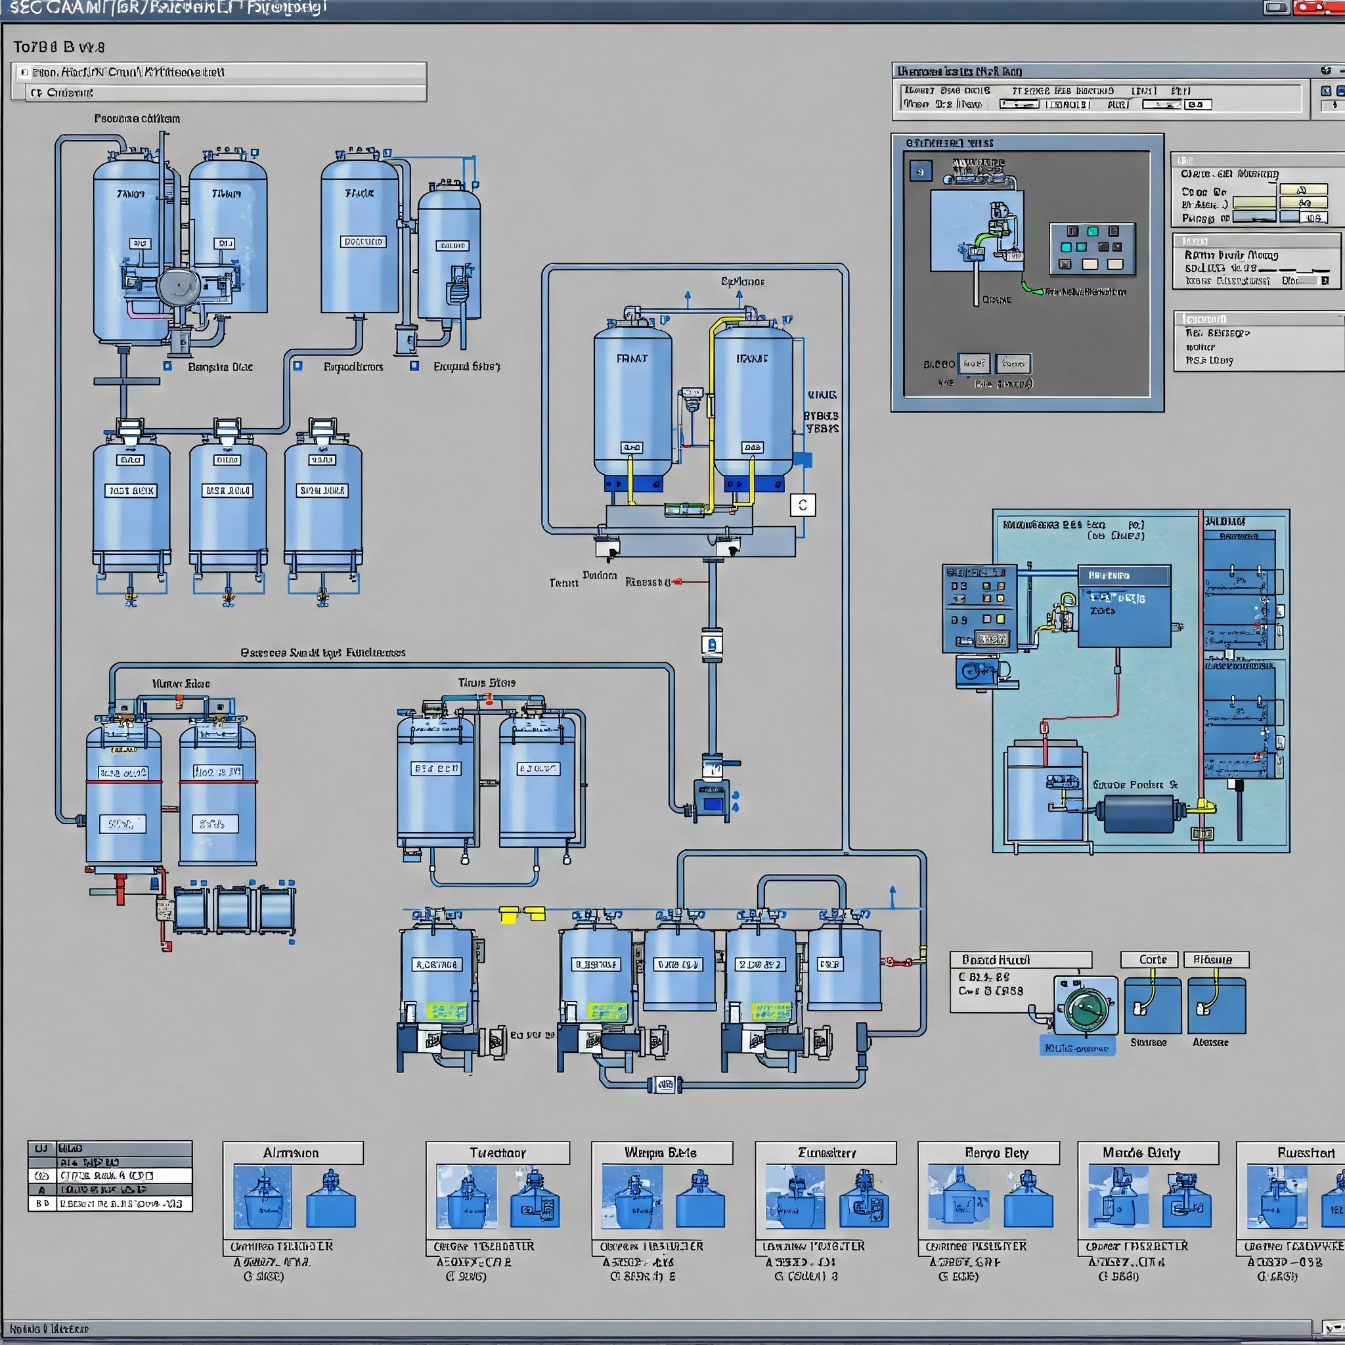Select the white square rotate icon
This screenshot has width=1345, height=1345.
click(x=803, y=505)
